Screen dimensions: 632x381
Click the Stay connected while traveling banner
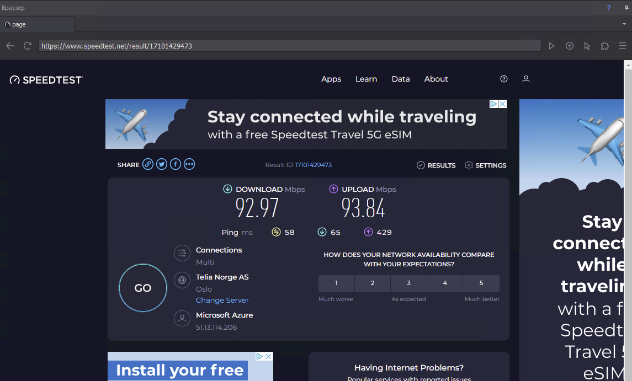[x=306, y=124]
